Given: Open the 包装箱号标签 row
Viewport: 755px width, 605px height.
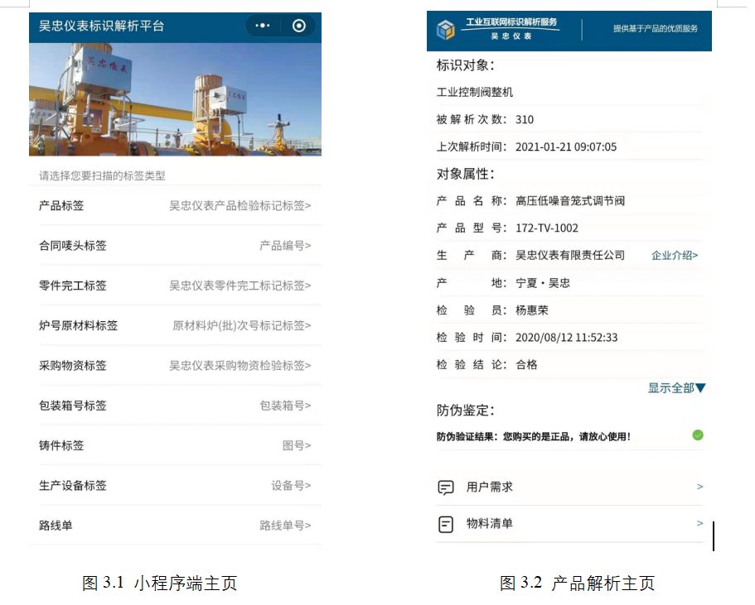Looking at the screenshot, I should pyautogui.click(x=175, y=406).
